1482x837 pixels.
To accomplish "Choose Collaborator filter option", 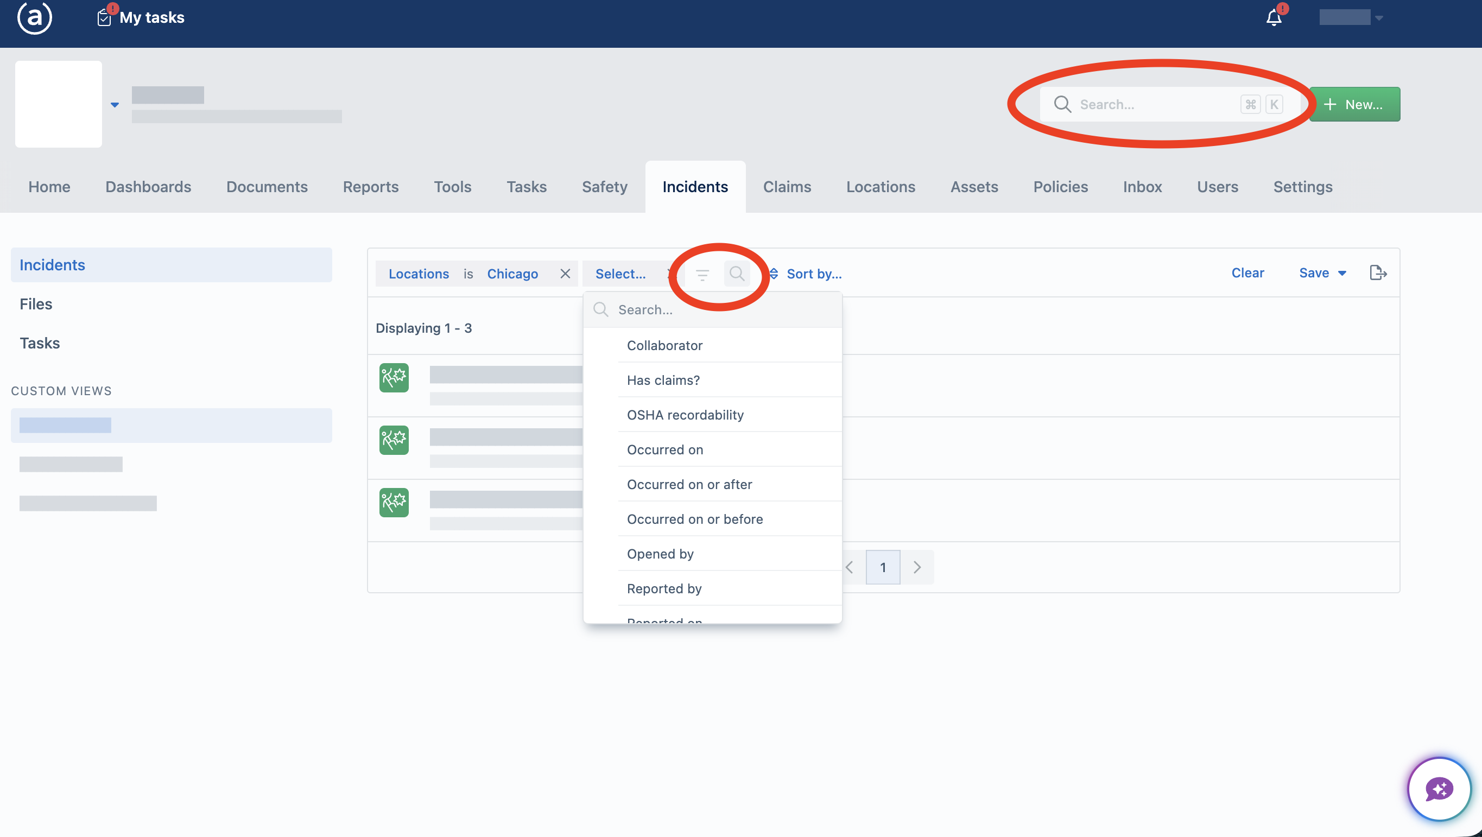I will tap(712, 345).
